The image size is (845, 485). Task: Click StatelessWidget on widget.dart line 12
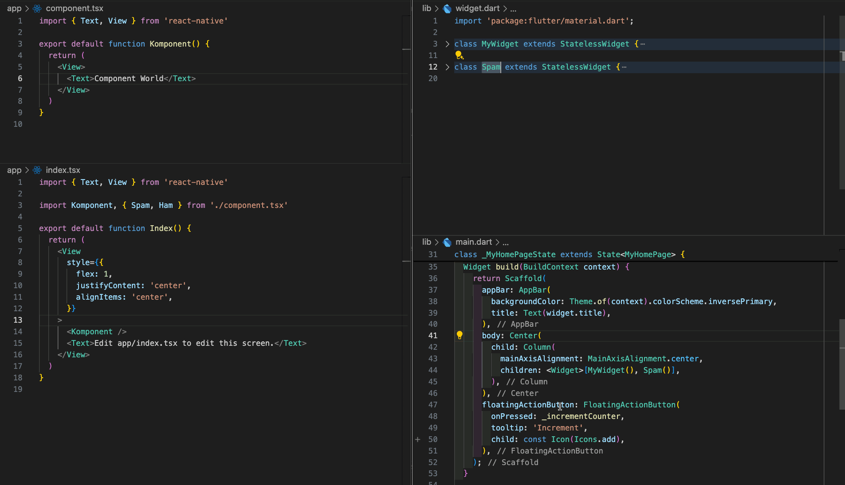576,67
